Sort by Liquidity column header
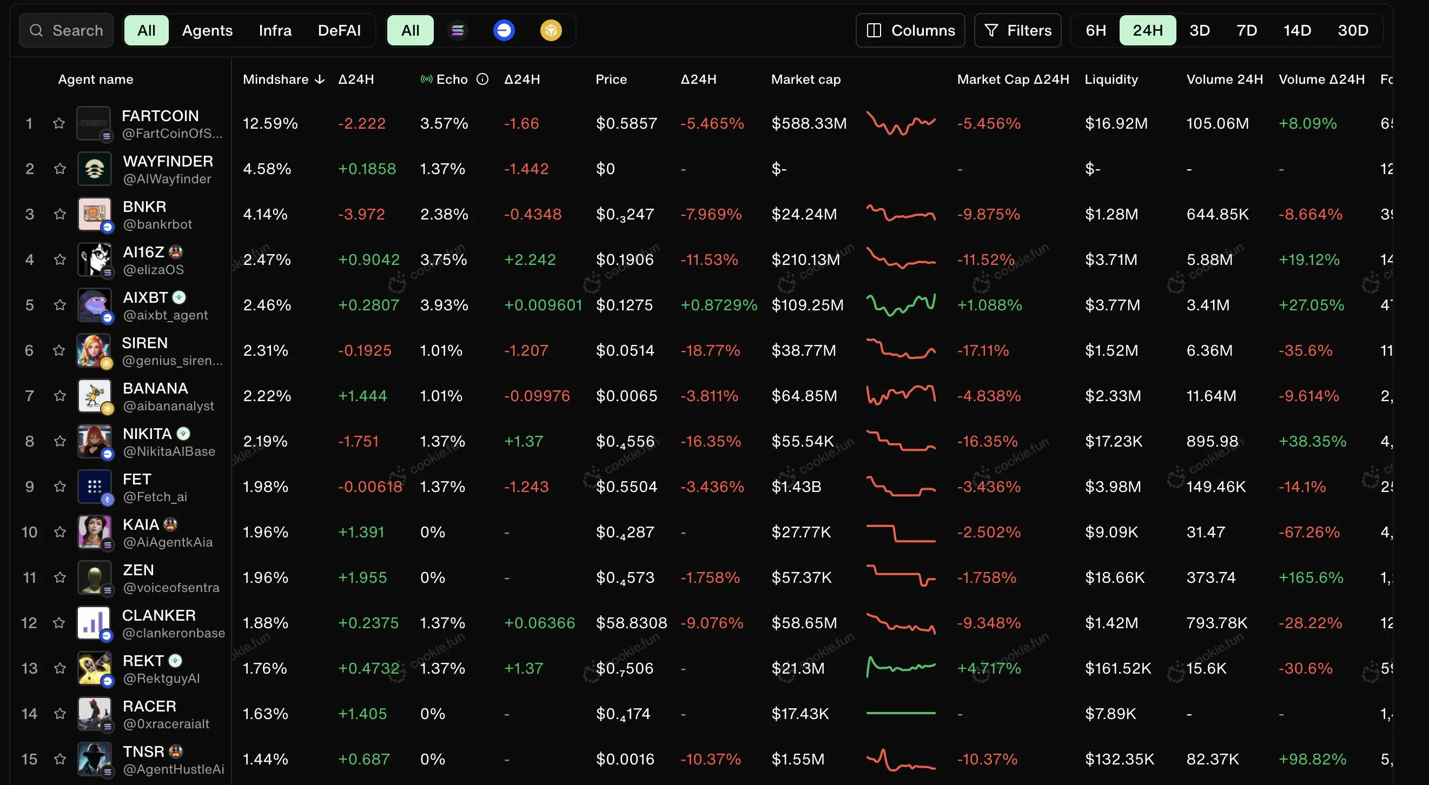 point(1110,79)
